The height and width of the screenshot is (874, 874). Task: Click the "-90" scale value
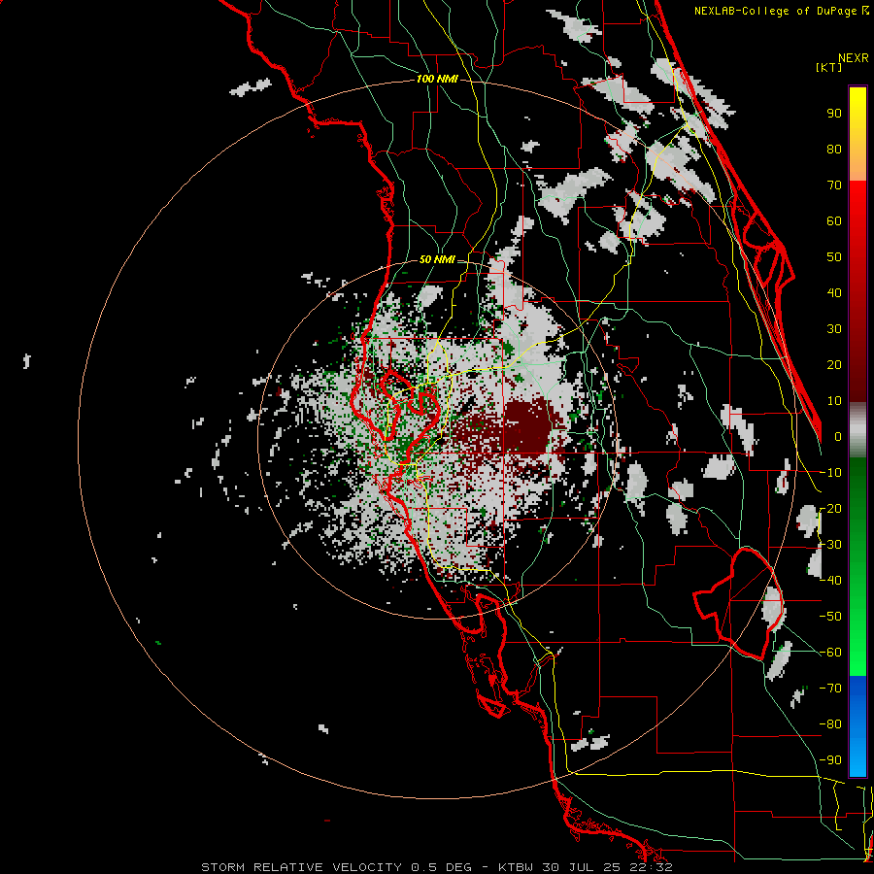tap(830, 760)
